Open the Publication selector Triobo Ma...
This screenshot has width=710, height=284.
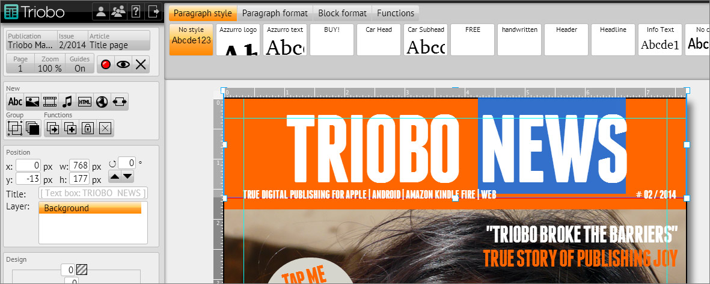tap(31, 40)
